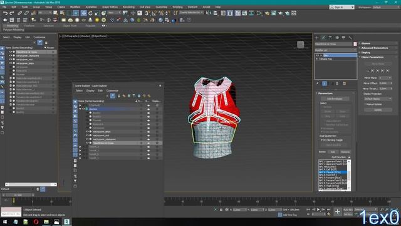Open the Display Projection Default Display dropdown
The width and height of the screenshot is (401, 226).
coord(378,99)
